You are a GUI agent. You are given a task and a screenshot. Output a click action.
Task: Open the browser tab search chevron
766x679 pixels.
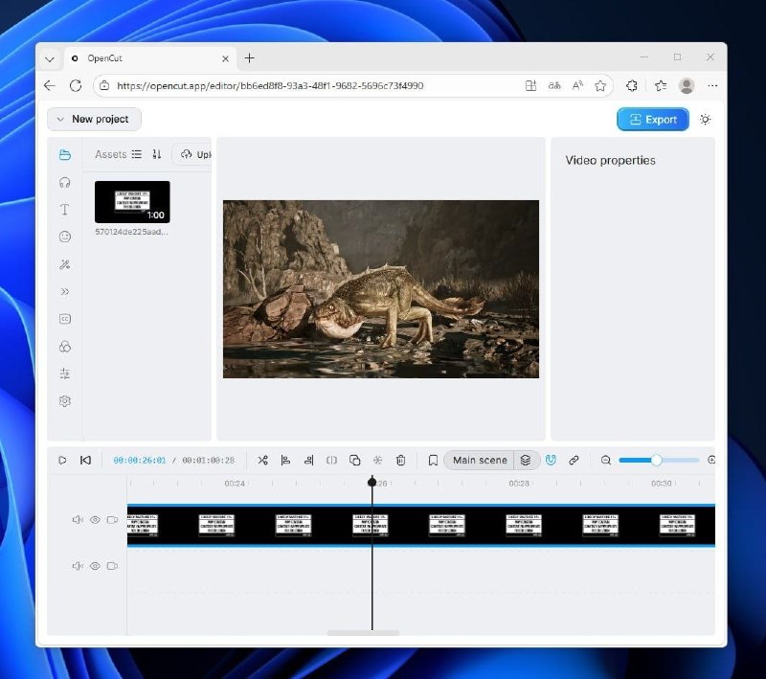click(50, 58)
